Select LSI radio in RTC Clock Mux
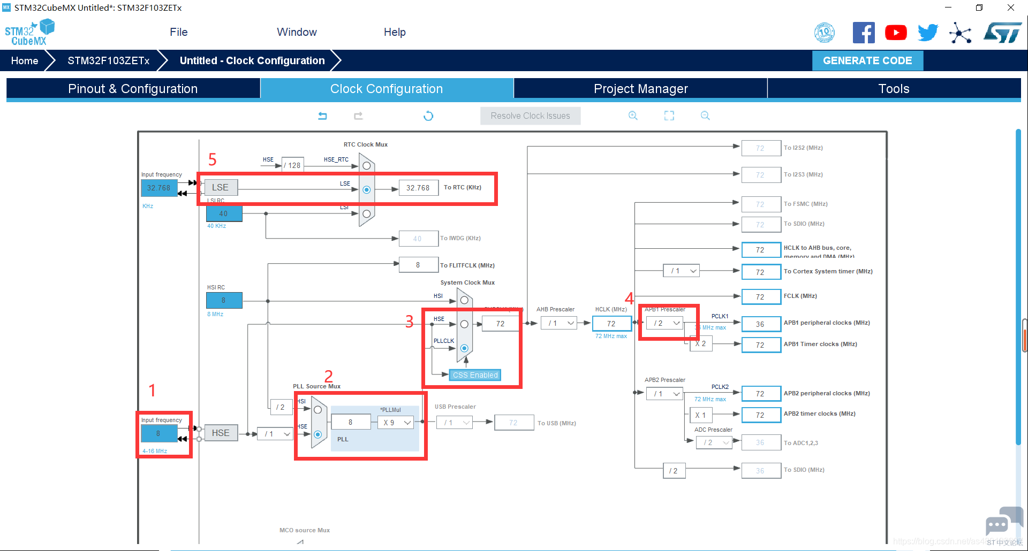1028x551 pixels. click(367, 213)
